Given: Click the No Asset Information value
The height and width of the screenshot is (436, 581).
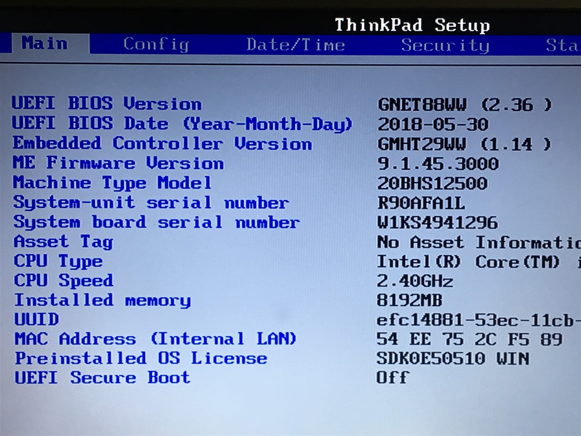Looking at the screenshot, I should [x=479, y=242].
